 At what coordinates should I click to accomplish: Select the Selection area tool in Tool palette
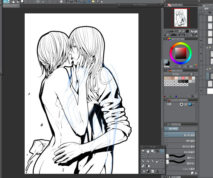pos(162,151)
